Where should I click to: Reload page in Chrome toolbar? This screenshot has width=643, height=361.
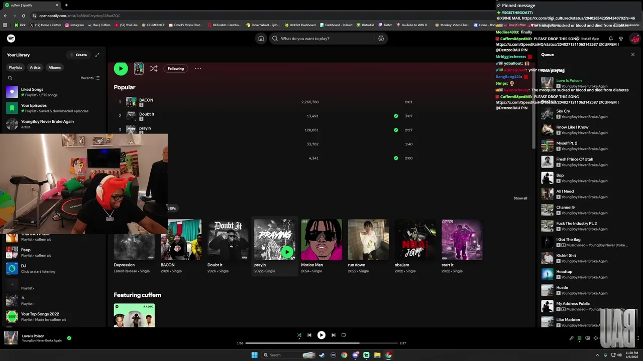(x=25, y=16)
